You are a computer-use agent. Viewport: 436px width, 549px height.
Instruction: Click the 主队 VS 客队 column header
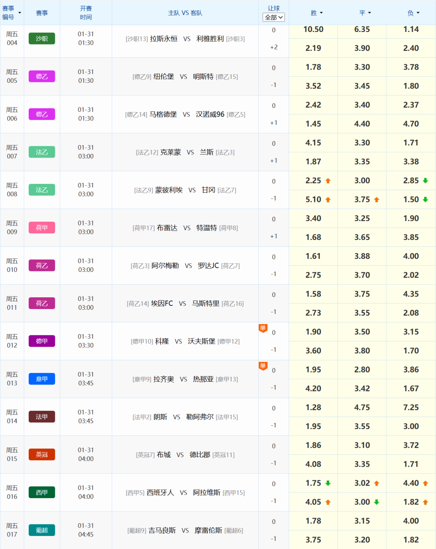185,13
